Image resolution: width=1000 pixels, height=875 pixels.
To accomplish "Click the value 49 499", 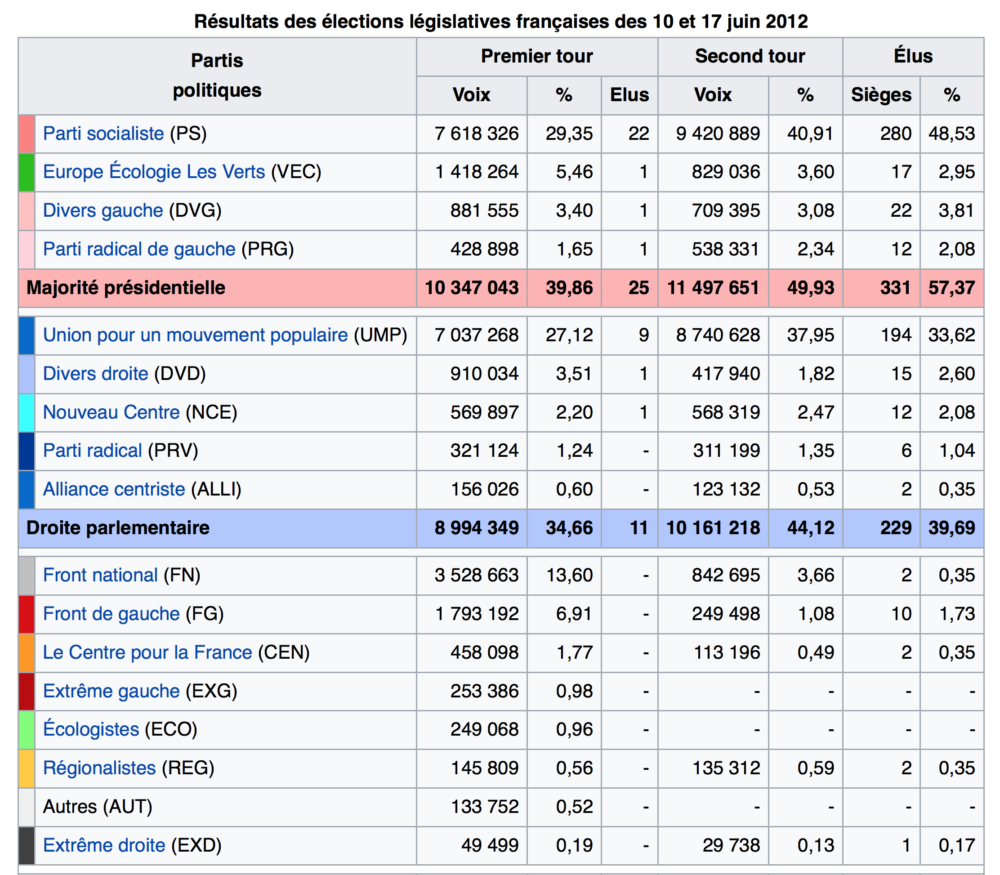I will pyautogui.click(x=490, y=845).
